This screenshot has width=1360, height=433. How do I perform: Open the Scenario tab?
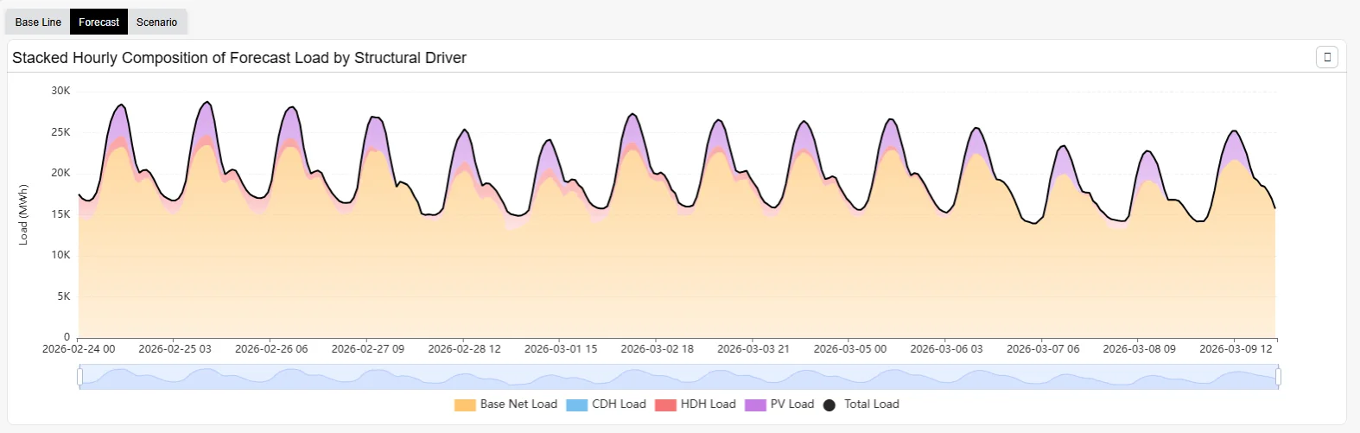pyautogui.click(x=156, y=22)
